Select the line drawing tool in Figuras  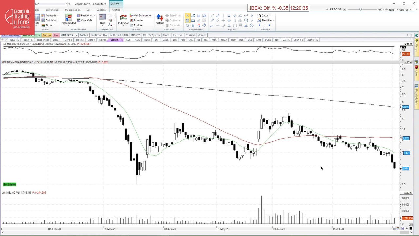coord(212,16)
